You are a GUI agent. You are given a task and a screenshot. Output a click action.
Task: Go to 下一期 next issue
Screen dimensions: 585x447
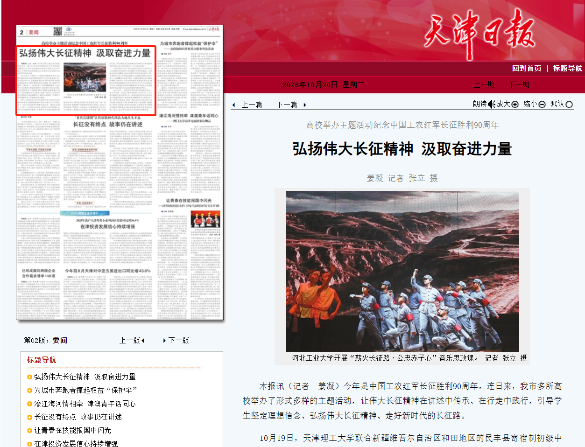pyautogui.click(x=519, y=84)
